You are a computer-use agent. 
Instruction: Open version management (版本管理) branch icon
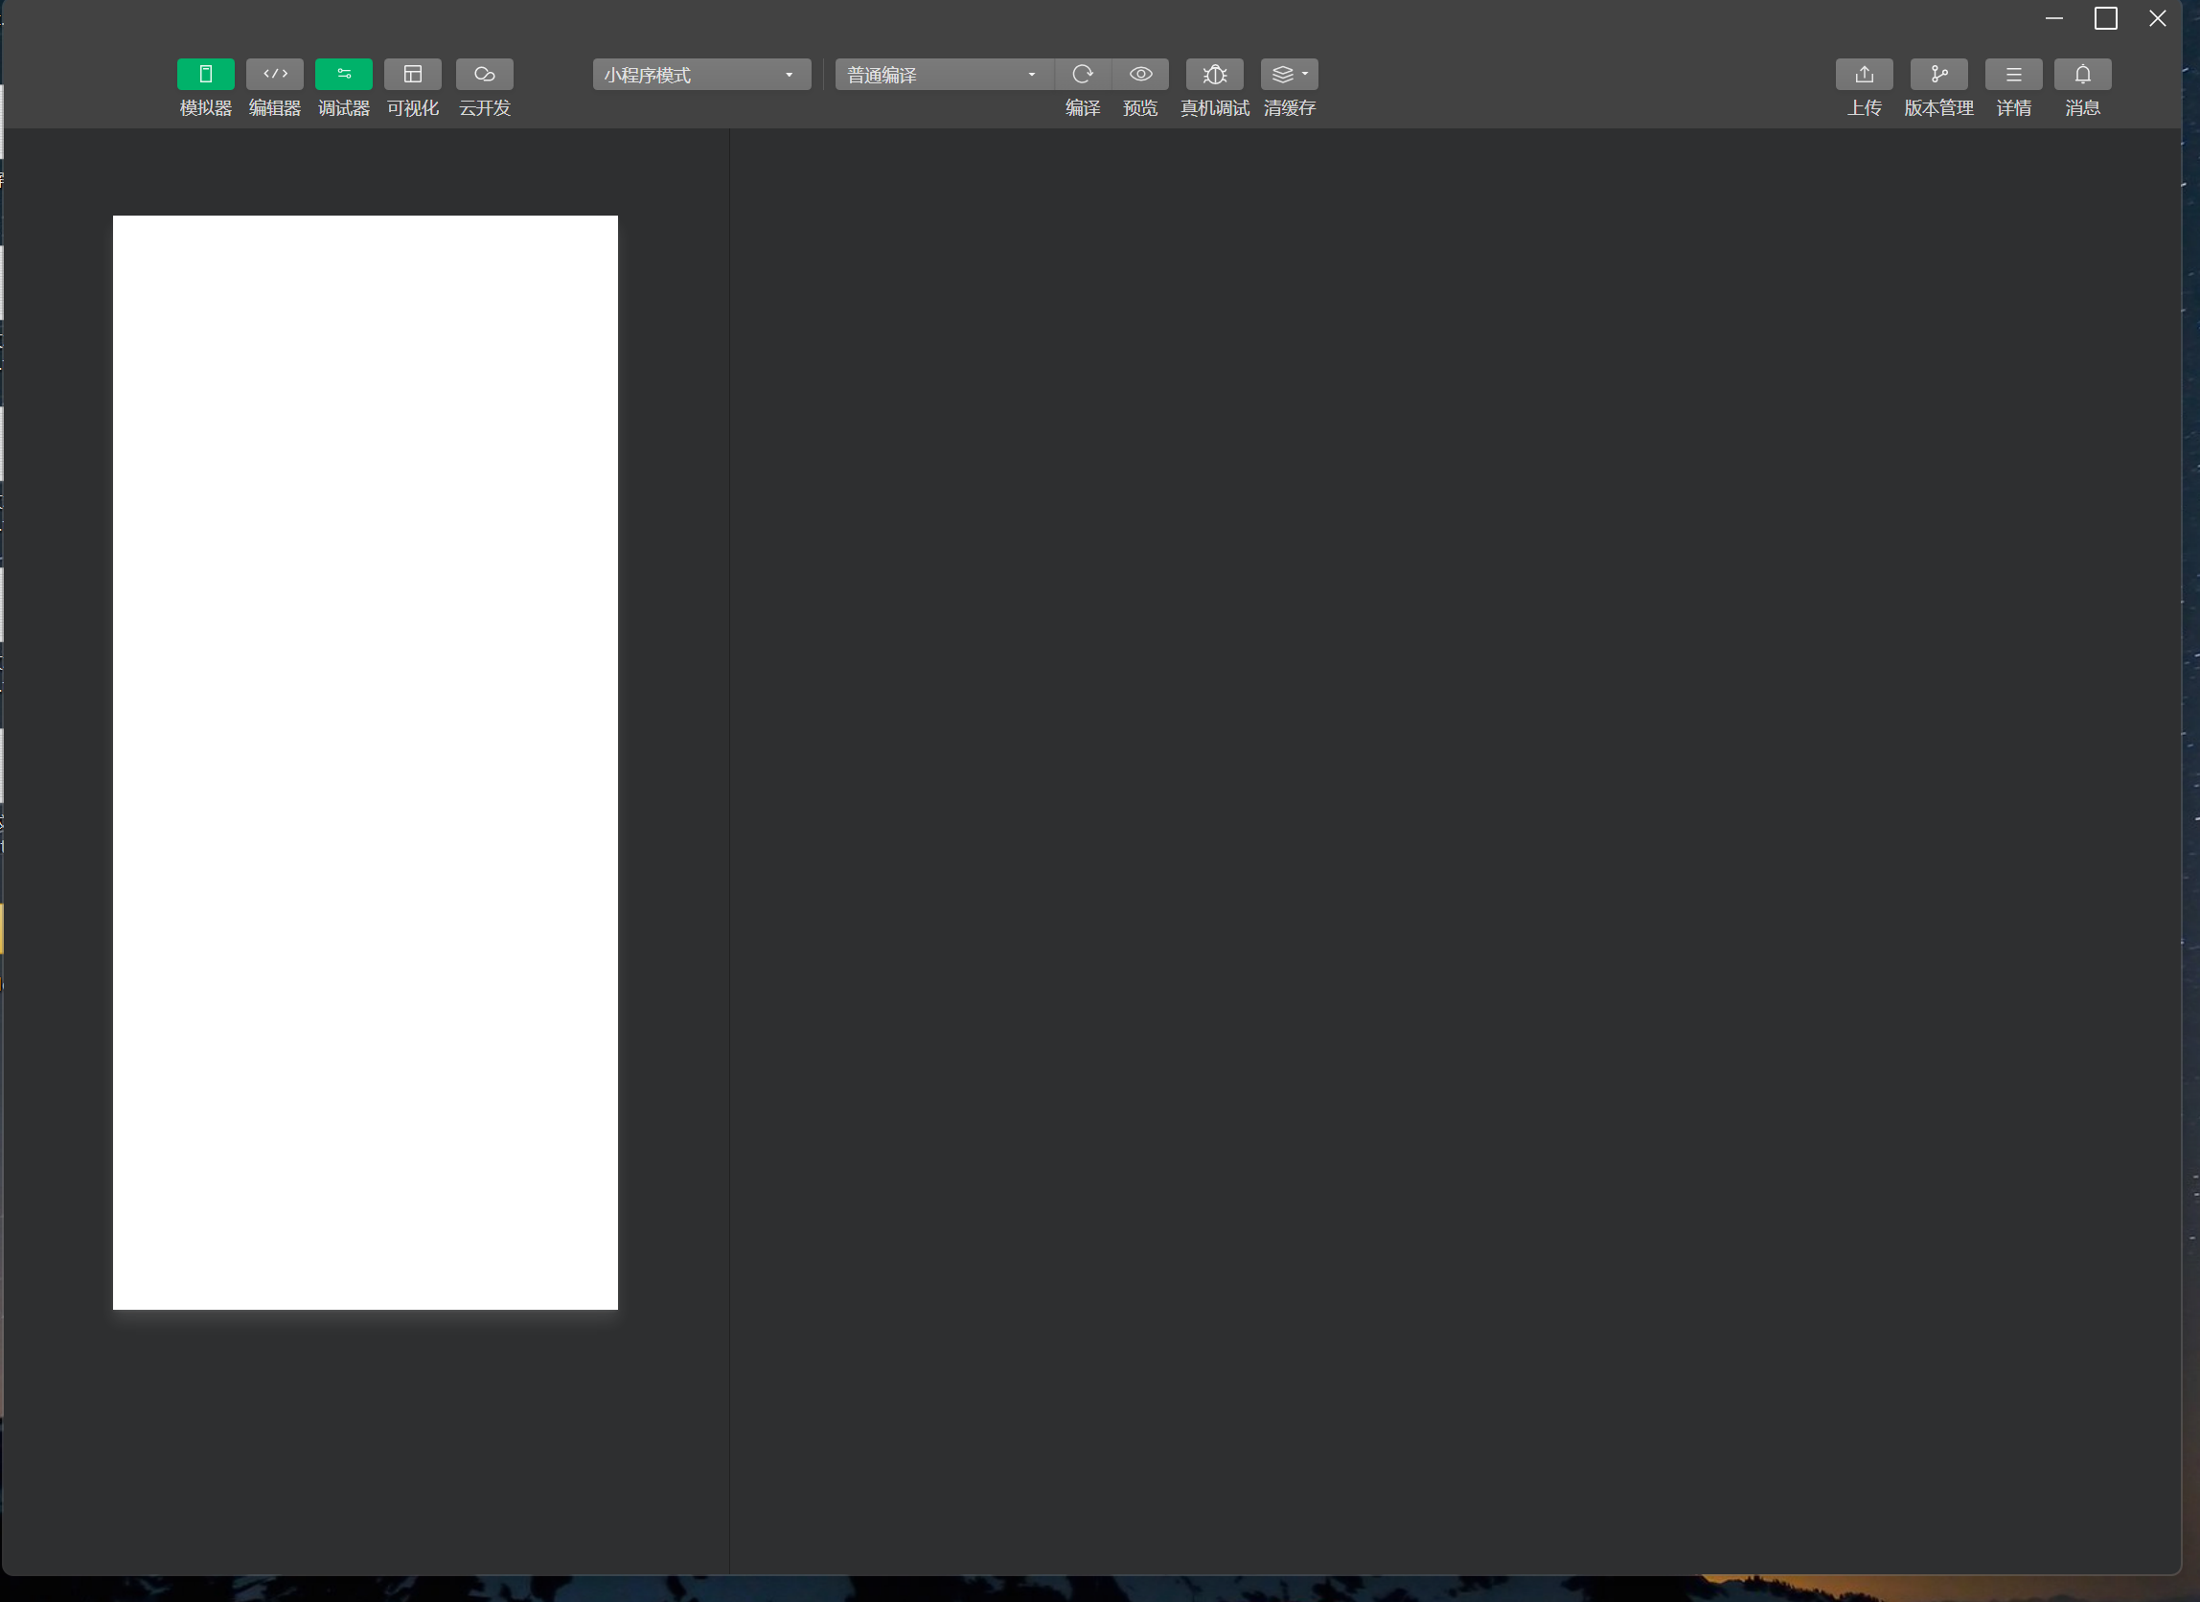(1938, 75)
